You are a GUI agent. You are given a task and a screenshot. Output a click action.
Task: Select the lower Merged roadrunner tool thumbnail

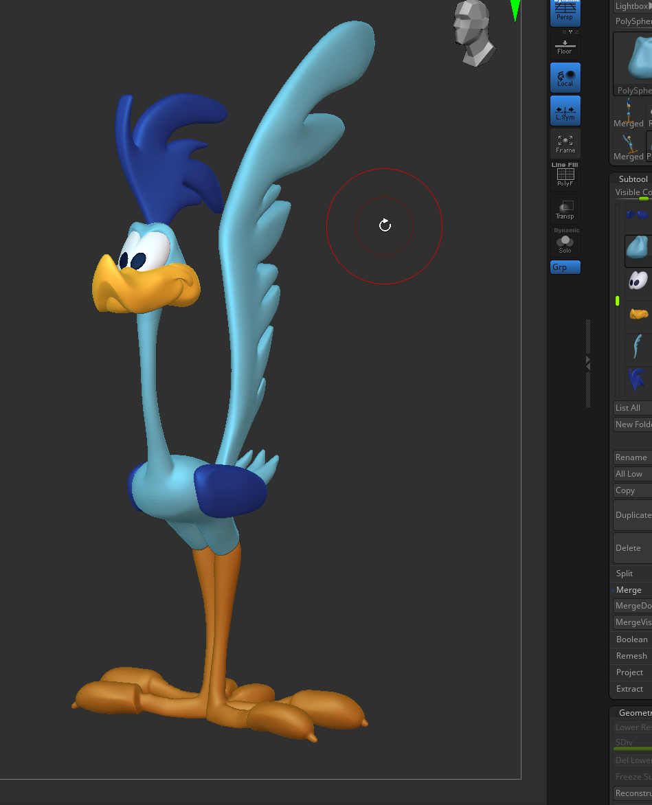click(x=629, y=146)
